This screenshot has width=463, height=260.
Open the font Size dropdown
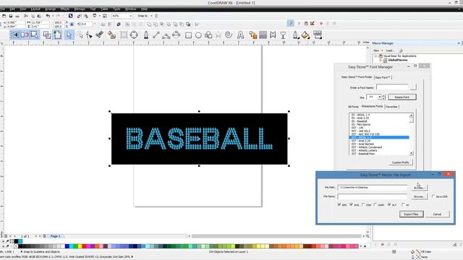tap(379, 97)
